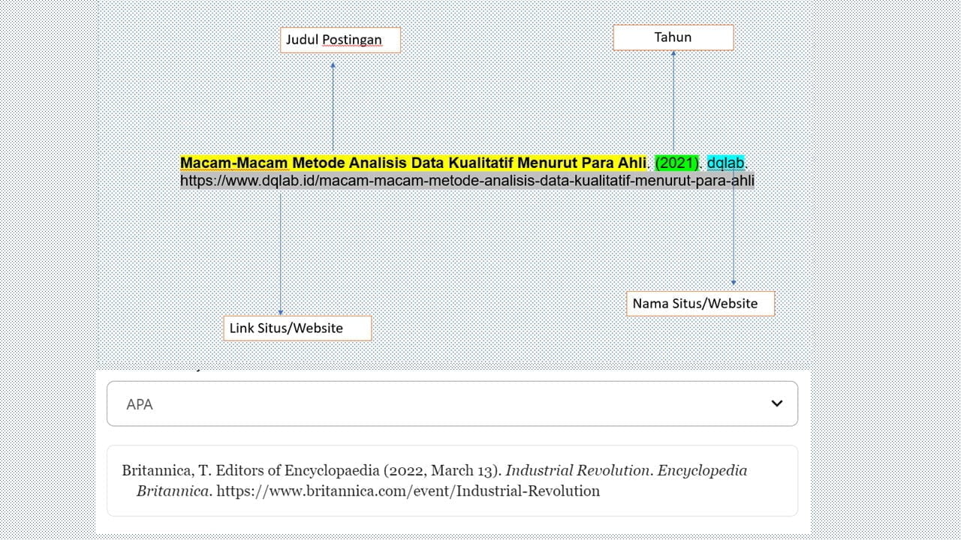This screenshot has height=540, width=961.
Task: Open the APA citation style dropdown
Action: [452, 403]
